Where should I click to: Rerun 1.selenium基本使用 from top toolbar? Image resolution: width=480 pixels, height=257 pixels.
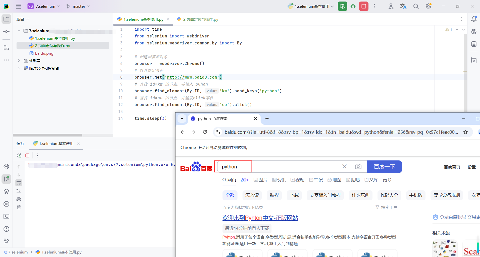click(x=342, y=6)
